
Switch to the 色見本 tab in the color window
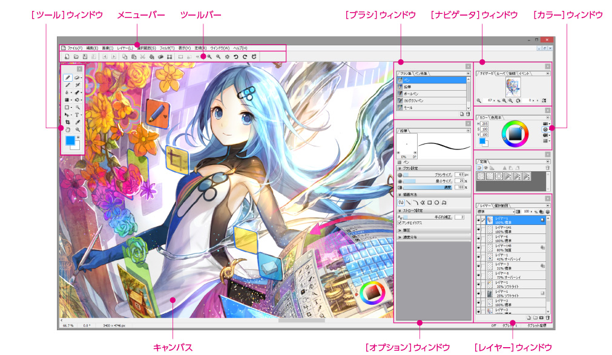pos(496,117)
